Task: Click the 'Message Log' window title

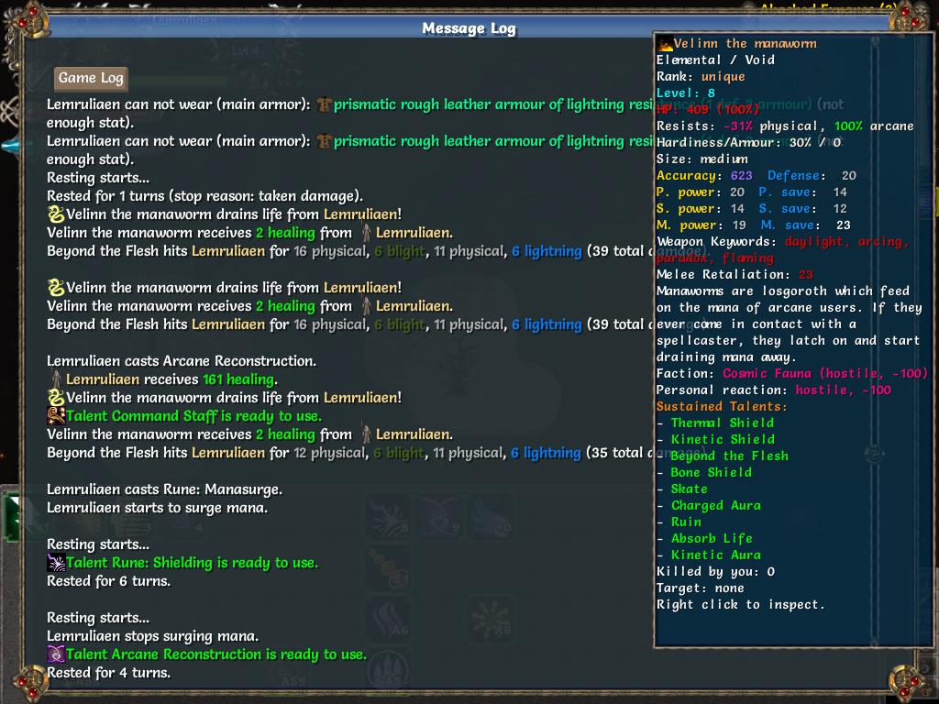Action: click(x=469, y=28)
